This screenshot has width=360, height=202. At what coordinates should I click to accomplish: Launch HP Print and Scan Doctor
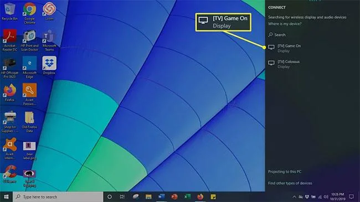[29, 40]
